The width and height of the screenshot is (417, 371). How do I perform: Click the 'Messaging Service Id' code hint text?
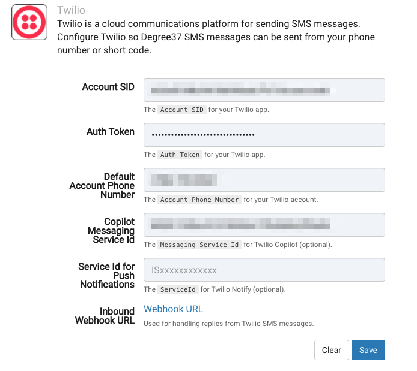tap(199, 245)
